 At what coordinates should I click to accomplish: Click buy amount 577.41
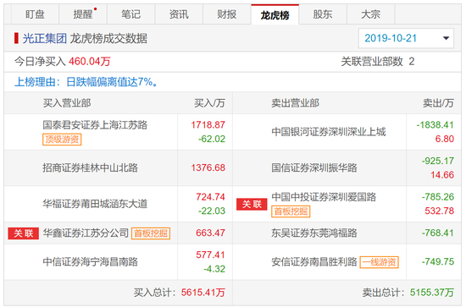(210, 255)
